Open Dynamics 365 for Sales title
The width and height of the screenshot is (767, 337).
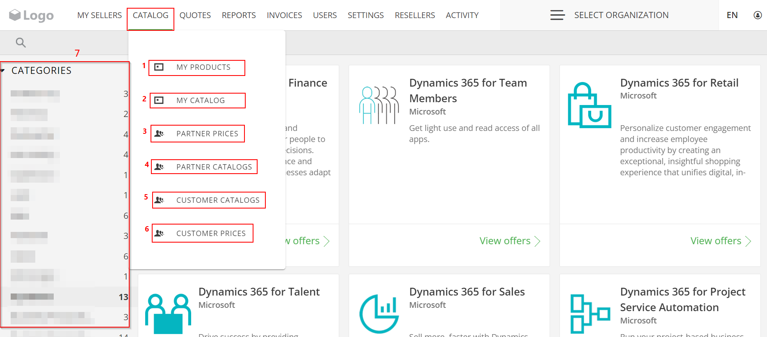pyautogui.click(x=467, y=292)
